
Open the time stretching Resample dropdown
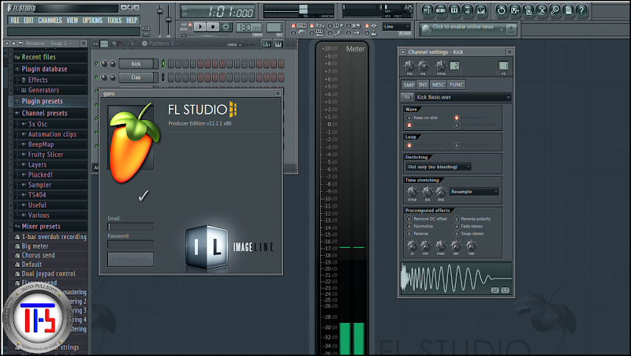pos(475,192)
